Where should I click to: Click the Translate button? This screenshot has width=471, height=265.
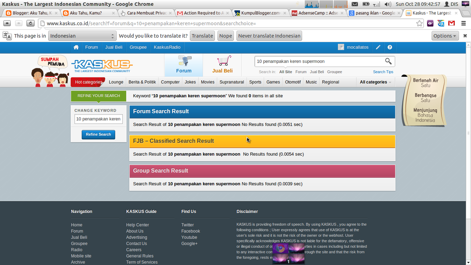[202, 36]
